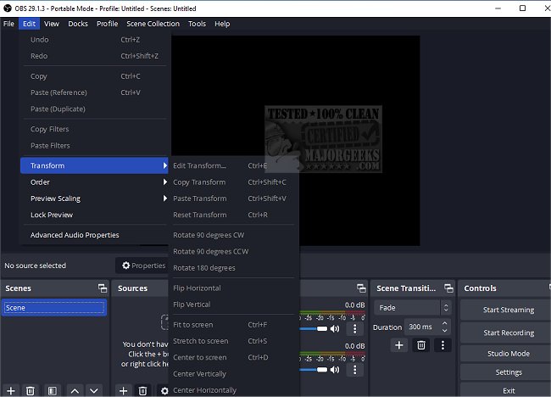Open the File menu

tap(8, 24)
